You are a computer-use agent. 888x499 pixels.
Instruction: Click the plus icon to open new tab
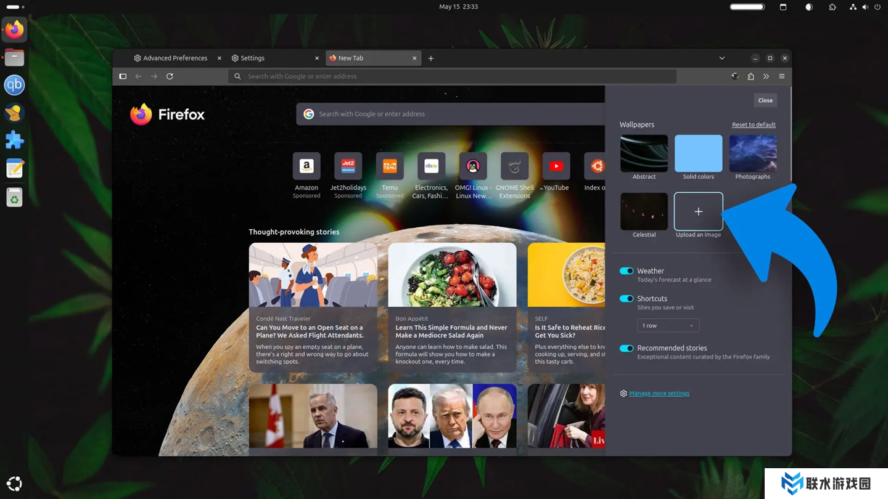pyautogui.click(x=431, y=59)
